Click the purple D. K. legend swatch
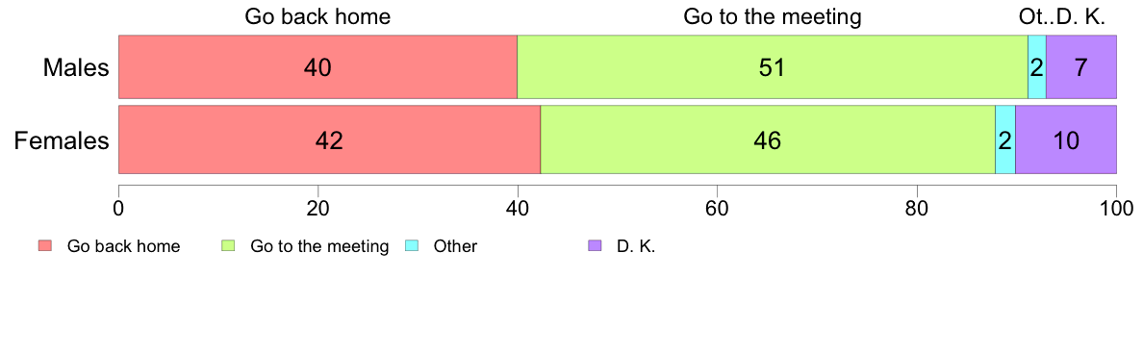Viewport: 1143px width, 354px height. [594, 246]
